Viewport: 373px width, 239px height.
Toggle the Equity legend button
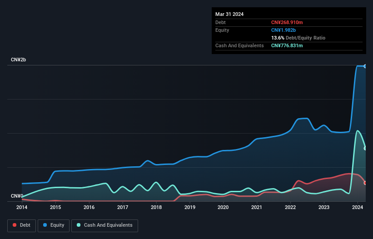[54, 225]
